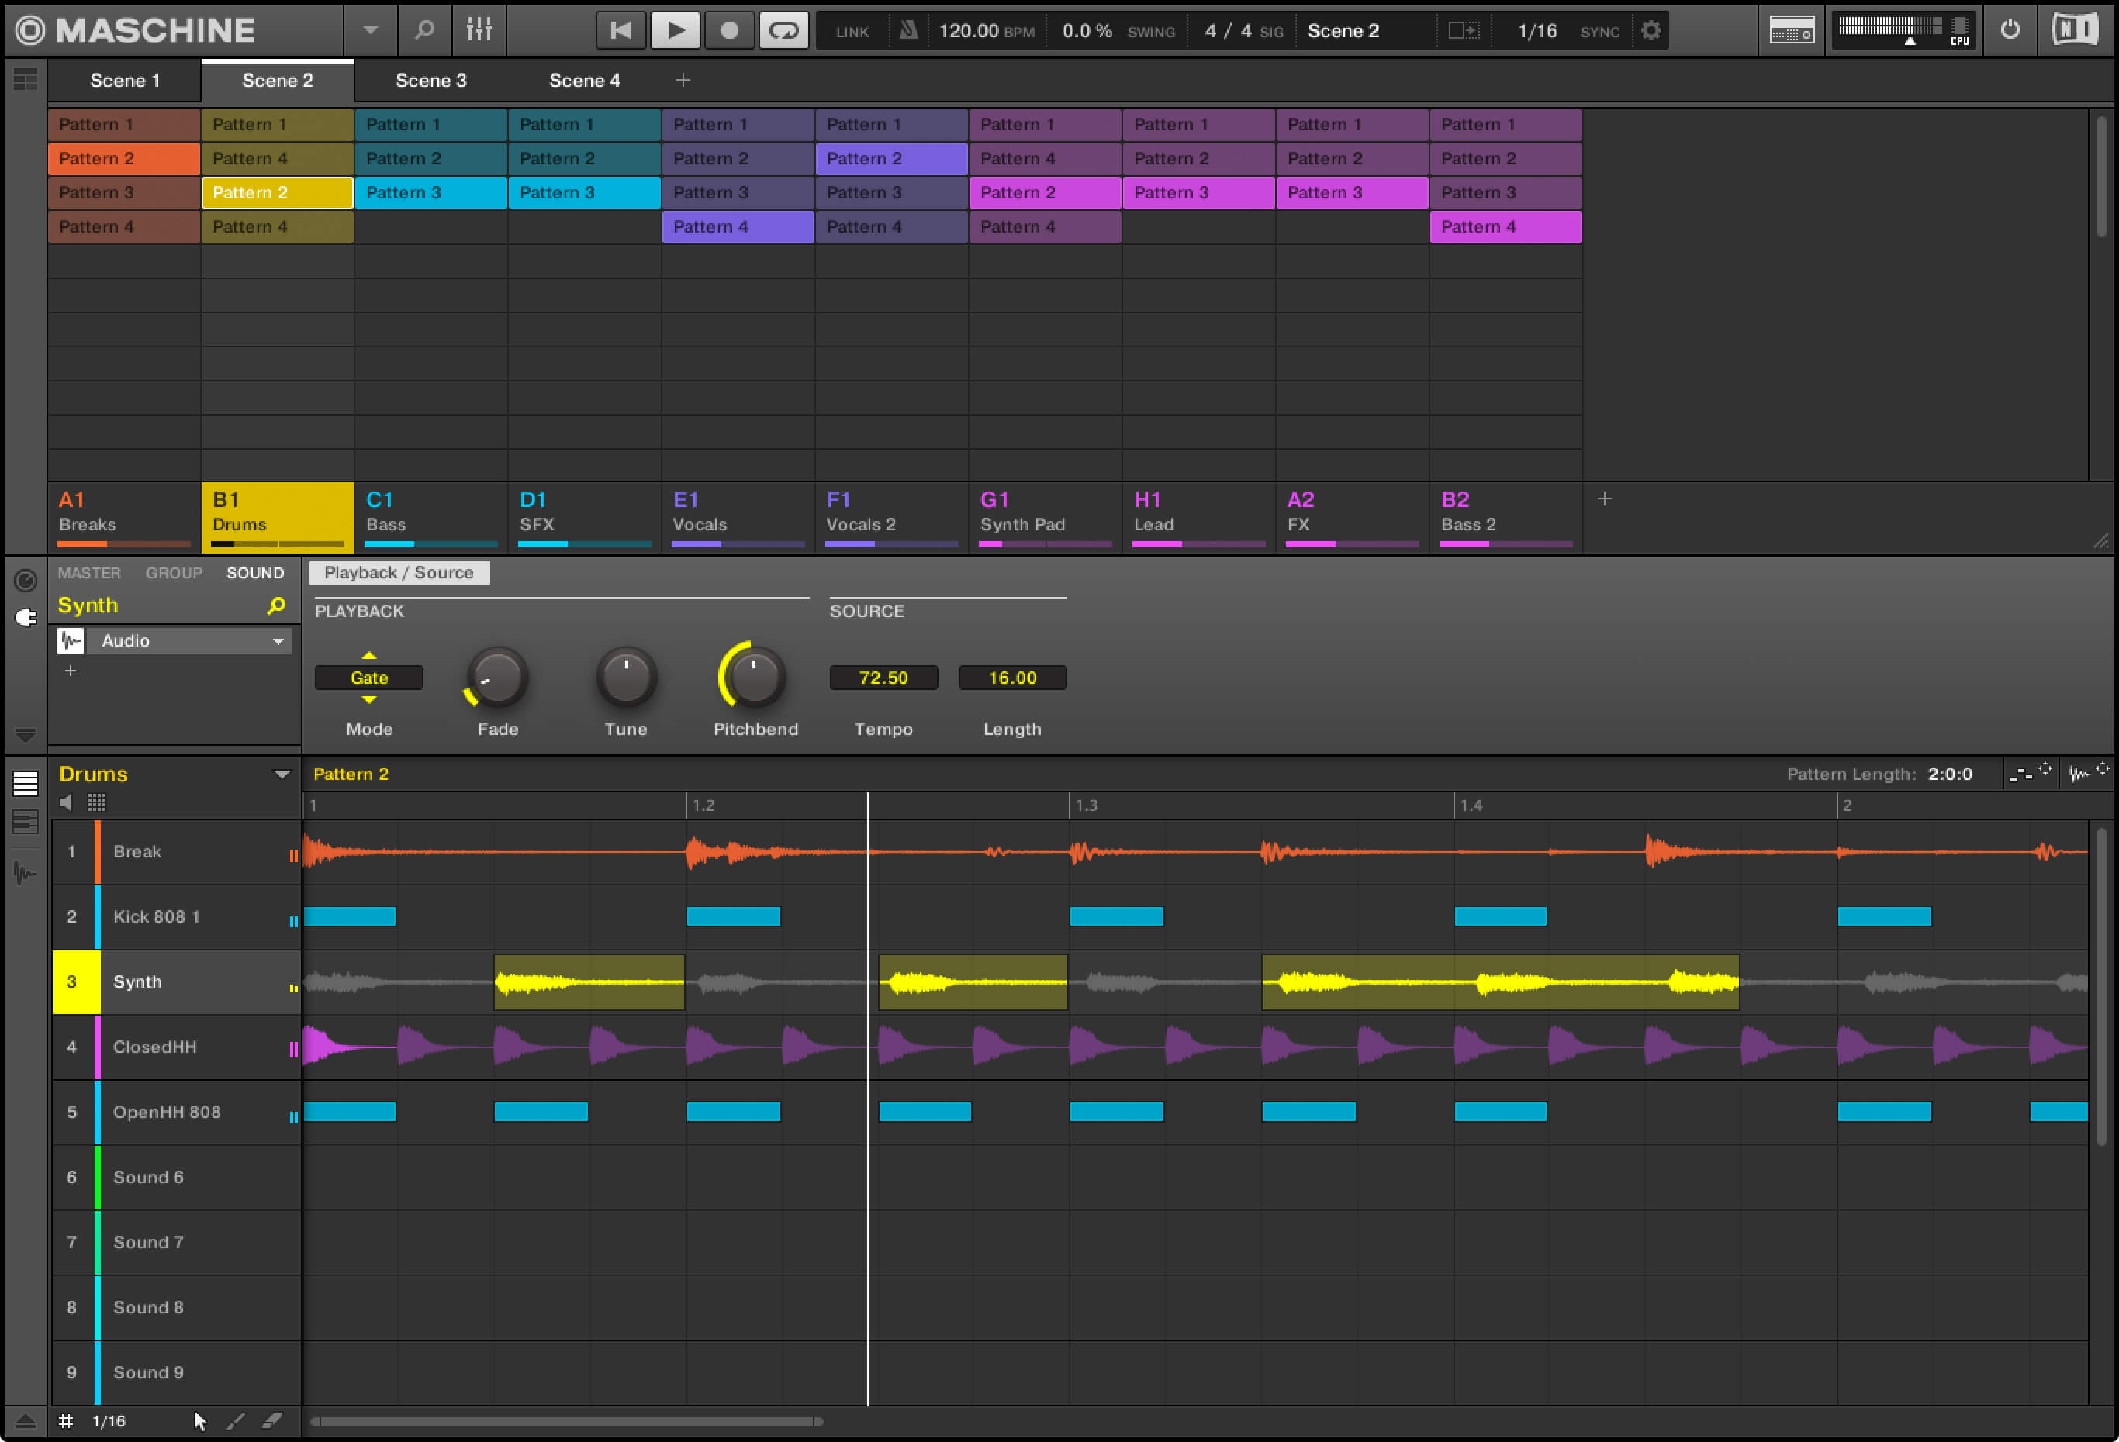Open the browser search magnifier icon
The width and height of the screenshot is (2119, 1442).
point(425,30)
